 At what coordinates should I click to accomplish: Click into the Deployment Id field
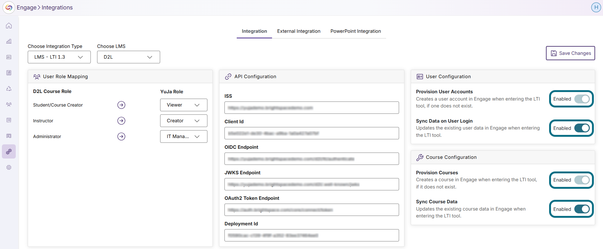[312, 235]
